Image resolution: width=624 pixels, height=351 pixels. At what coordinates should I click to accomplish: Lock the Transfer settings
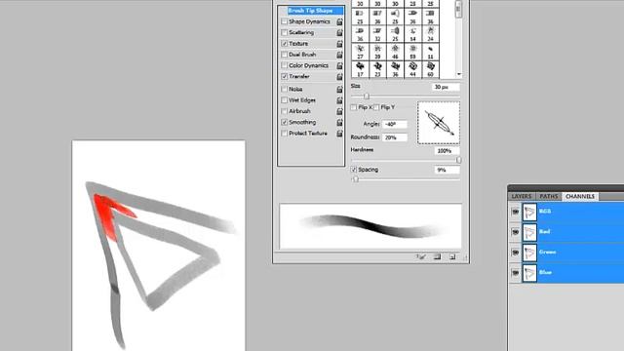pyautogui.click(x=339, y=77)
